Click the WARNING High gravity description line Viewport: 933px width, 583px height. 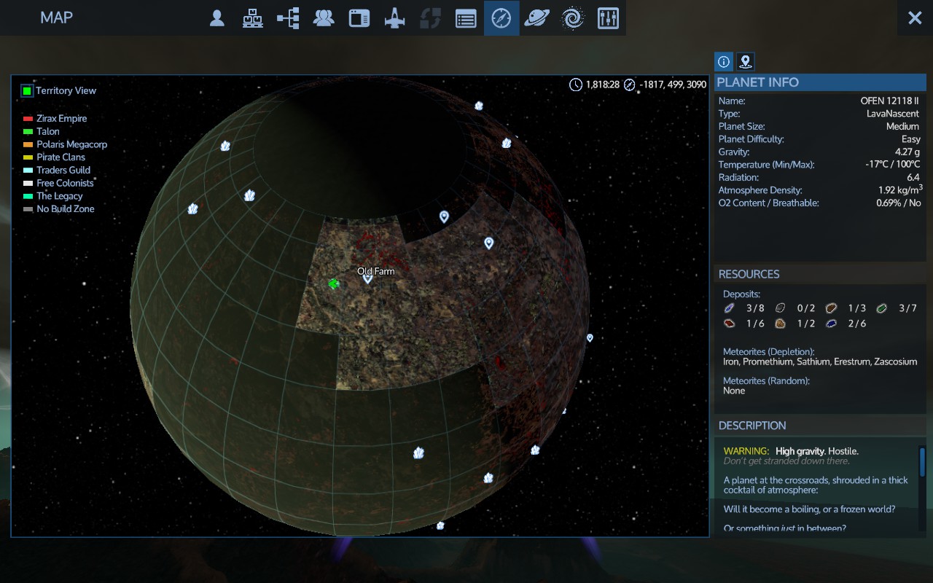[791, 451]
